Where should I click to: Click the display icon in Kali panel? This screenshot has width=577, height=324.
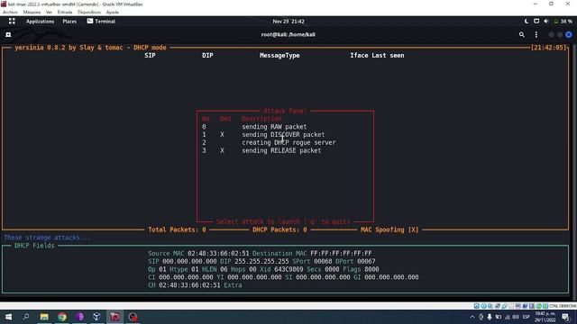[x=536, y=22]
